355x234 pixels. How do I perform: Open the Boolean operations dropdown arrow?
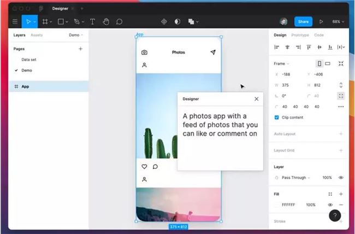(x=197, y=22)
